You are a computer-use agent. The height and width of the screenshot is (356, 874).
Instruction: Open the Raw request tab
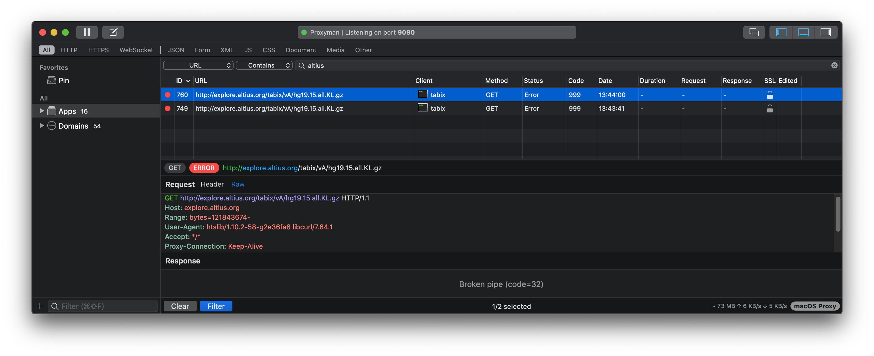(238, 184)
